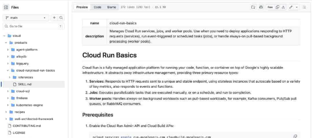Focus the Go to file search field
This screenshot has height=138, width=312.
click(34, 26)
